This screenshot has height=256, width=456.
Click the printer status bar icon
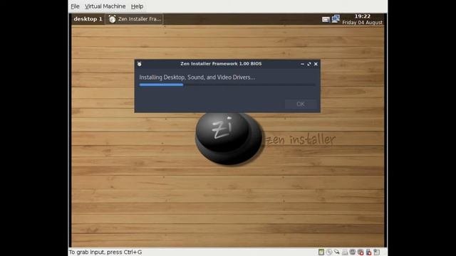[x=345, y=252]
